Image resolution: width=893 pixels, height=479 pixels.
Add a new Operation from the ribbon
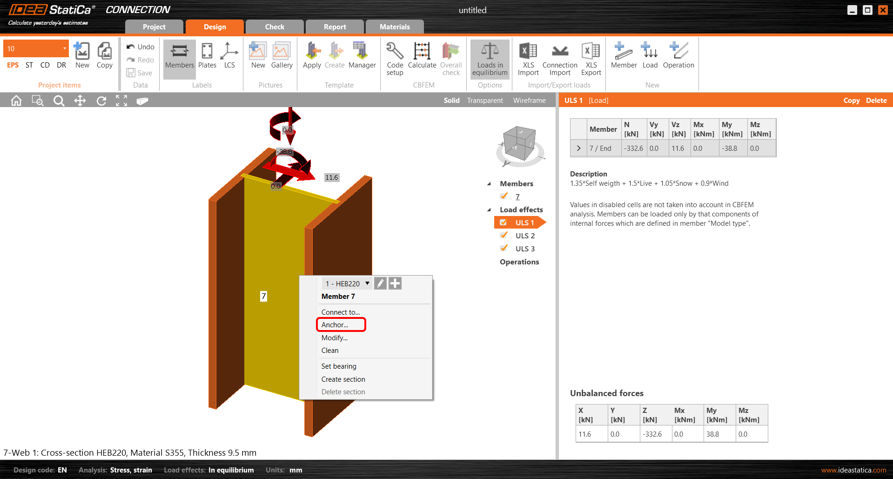point(678,56)
